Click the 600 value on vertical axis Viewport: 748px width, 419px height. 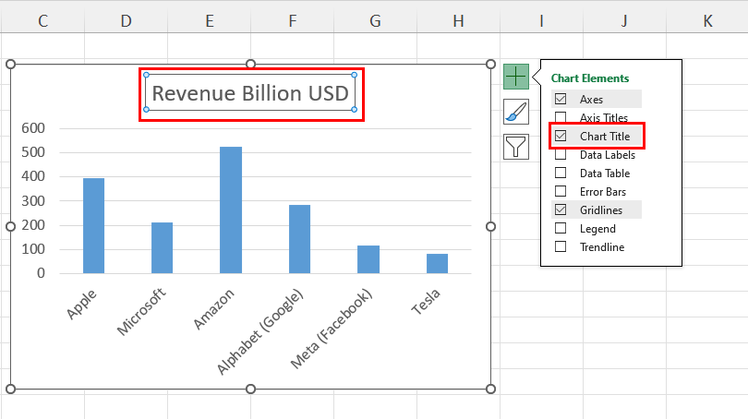click(x=33, y=127)
